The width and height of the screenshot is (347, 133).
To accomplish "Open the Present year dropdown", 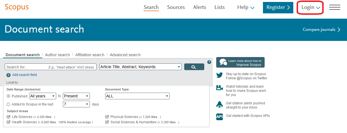I will click(77, 96).
